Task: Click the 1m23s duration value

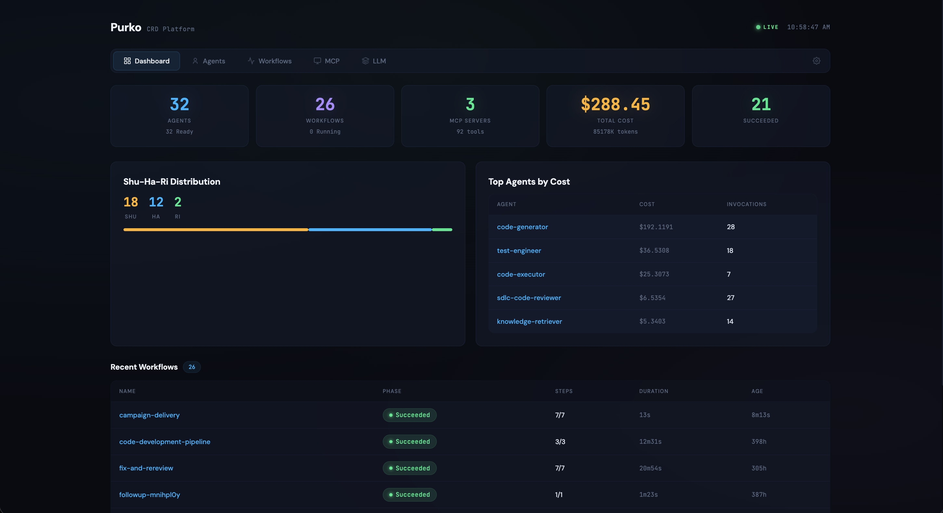Action: tap(648, 495)
